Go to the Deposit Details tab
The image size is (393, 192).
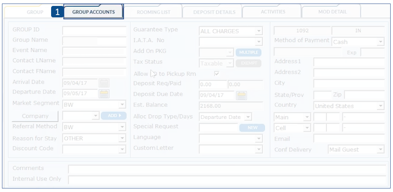(x=214, y=12)
